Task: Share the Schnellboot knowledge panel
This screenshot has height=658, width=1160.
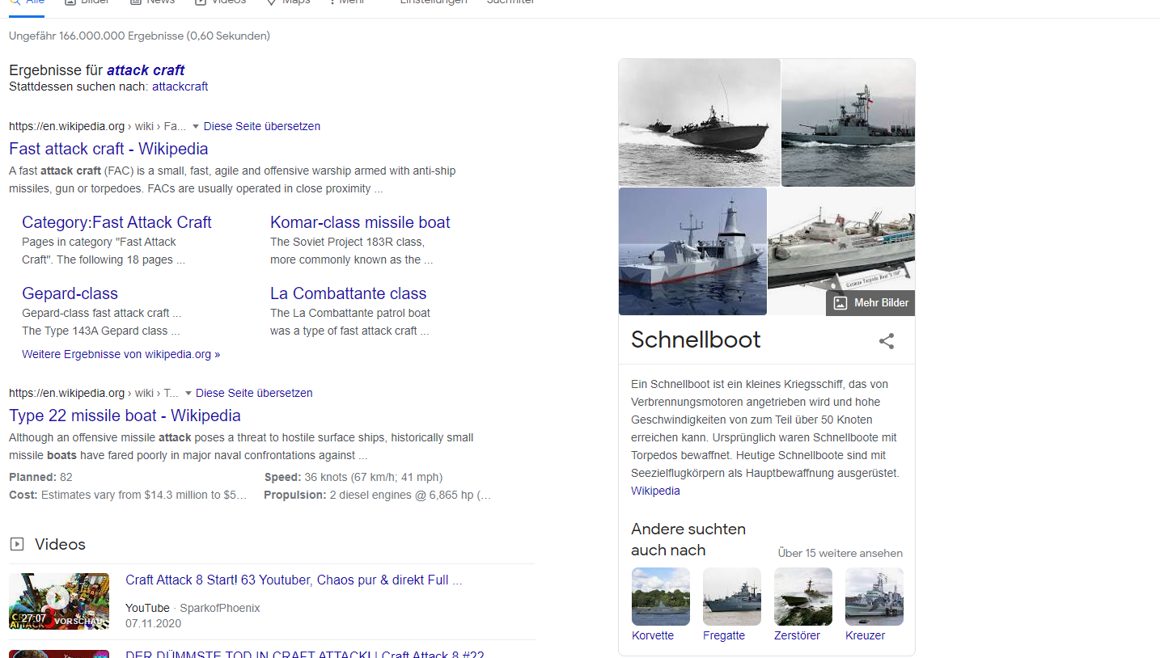Action: (887, 341)
